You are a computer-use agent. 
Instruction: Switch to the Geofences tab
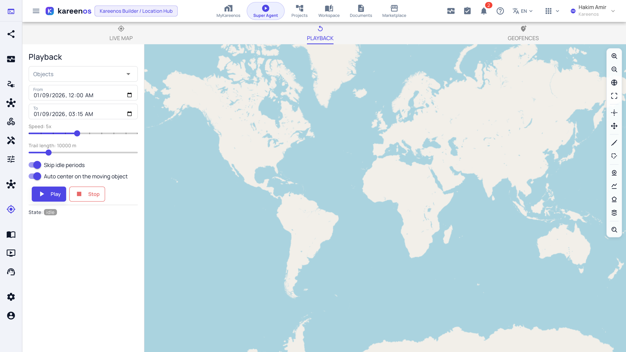523,33
